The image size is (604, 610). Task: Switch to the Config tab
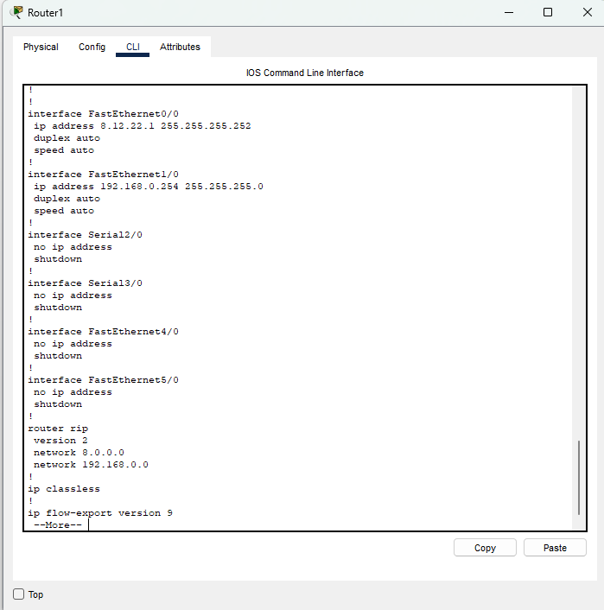pyautogui.click(x=92, y=47)
